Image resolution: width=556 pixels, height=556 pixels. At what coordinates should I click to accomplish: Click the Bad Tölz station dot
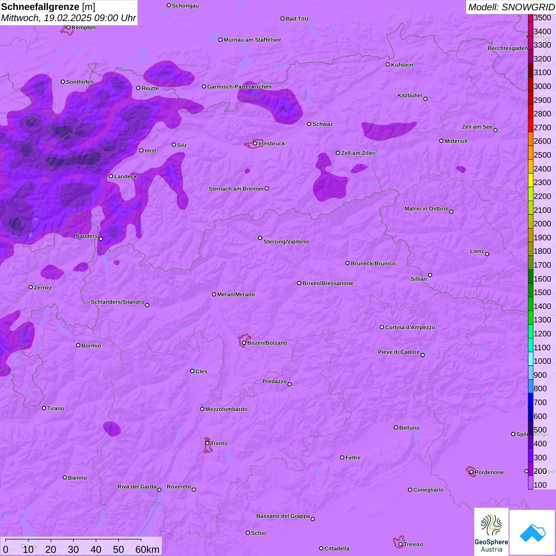point(282,19)
